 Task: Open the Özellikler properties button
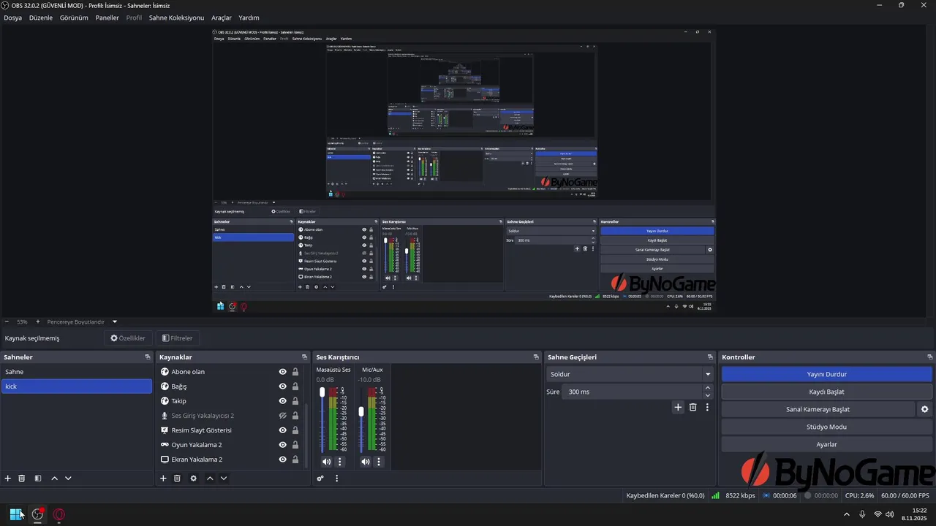[128, 338]
